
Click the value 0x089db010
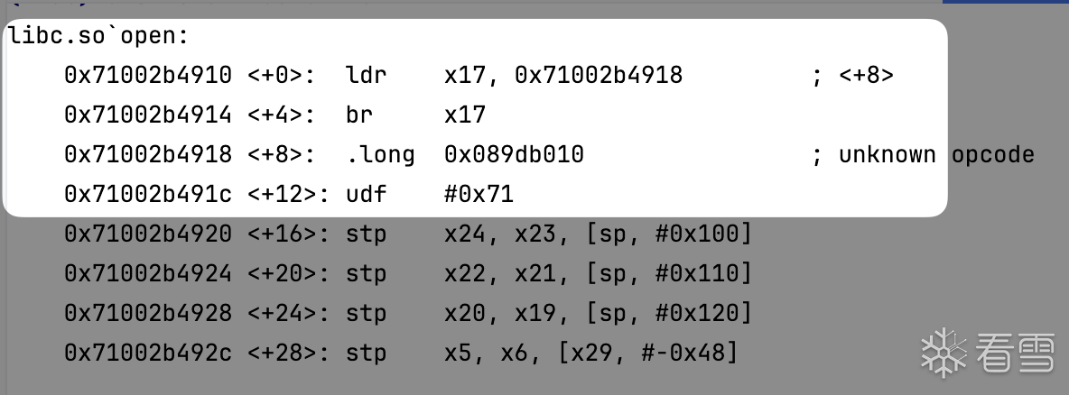[514, 154]
